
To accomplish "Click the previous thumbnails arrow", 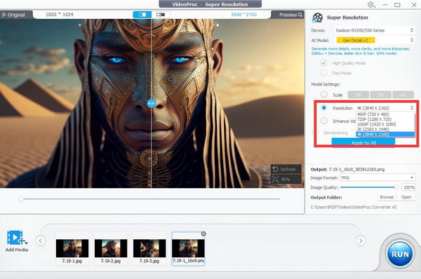I will 41,241.
